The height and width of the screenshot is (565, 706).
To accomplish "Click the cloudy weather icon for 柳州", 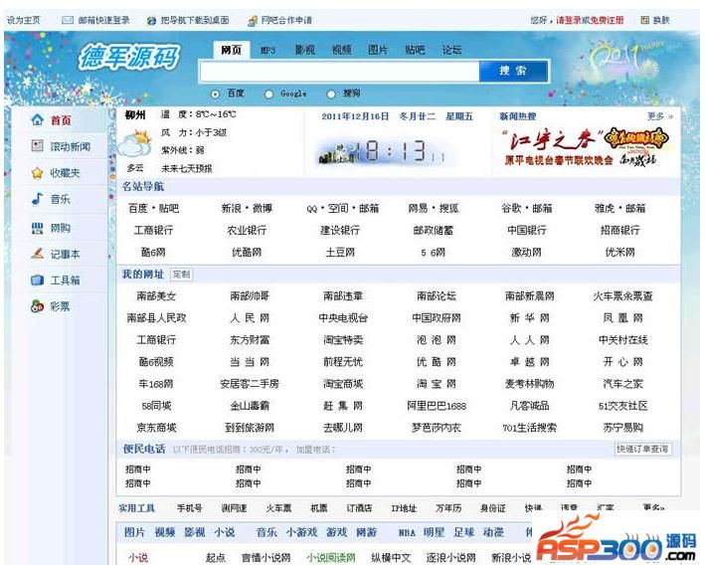I will coord(134,143).
